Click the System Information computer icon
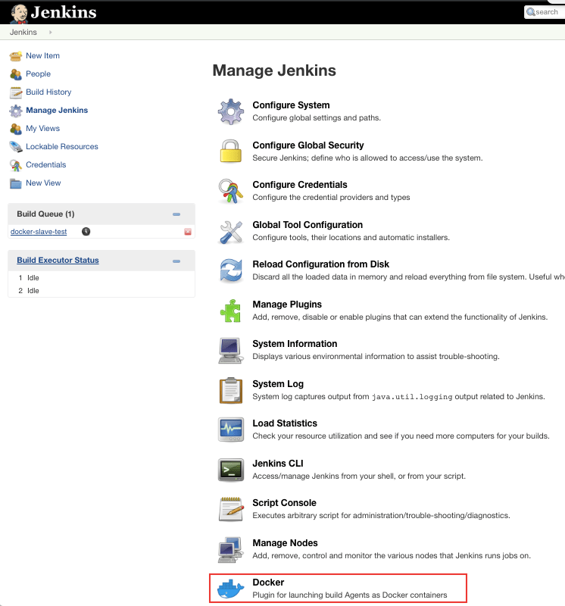Image resolution: width=565 pixels, height=606 pixels. (x=231, y=351)
